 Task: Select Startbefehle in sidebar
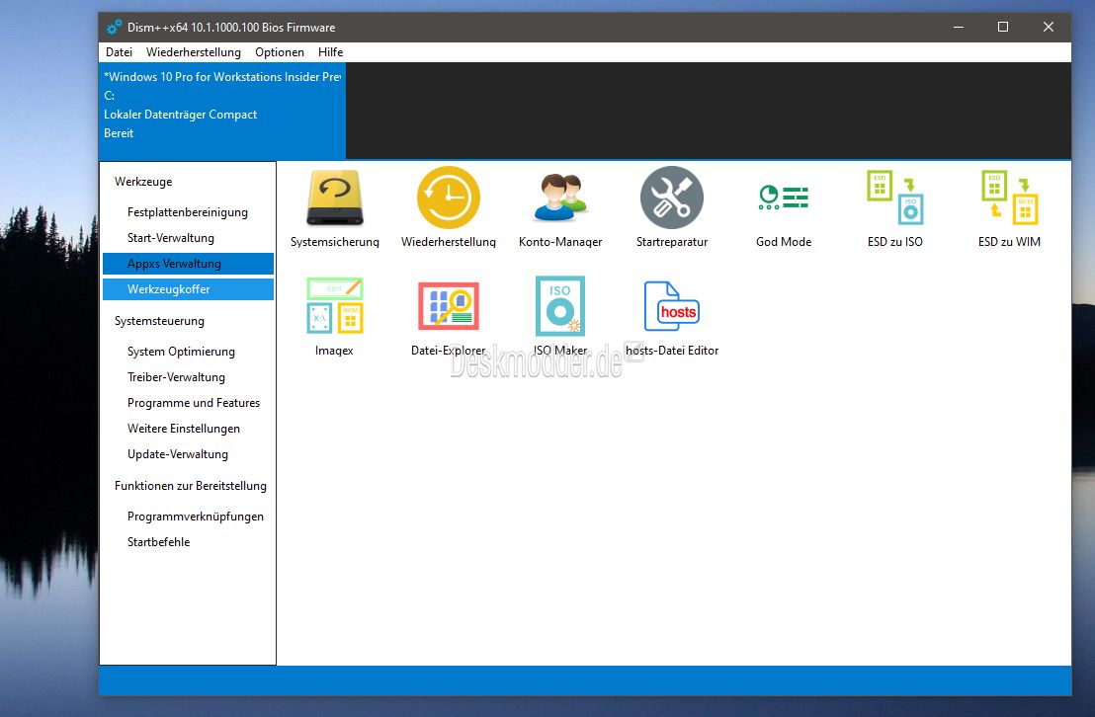click(x=188, y=542)
